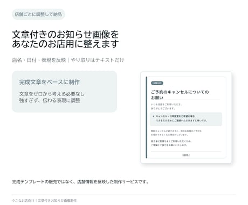This screenshot has height=205, width=248.
Task: Click line '強すぎず、伝わる表現に調整'
Action: pyautogui.click(x=50, y=100)
